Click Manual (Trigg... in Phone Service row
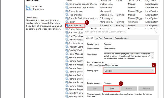The width and height of the screenshot is (164, 98). pyautogui.click(x=135, y=11)
